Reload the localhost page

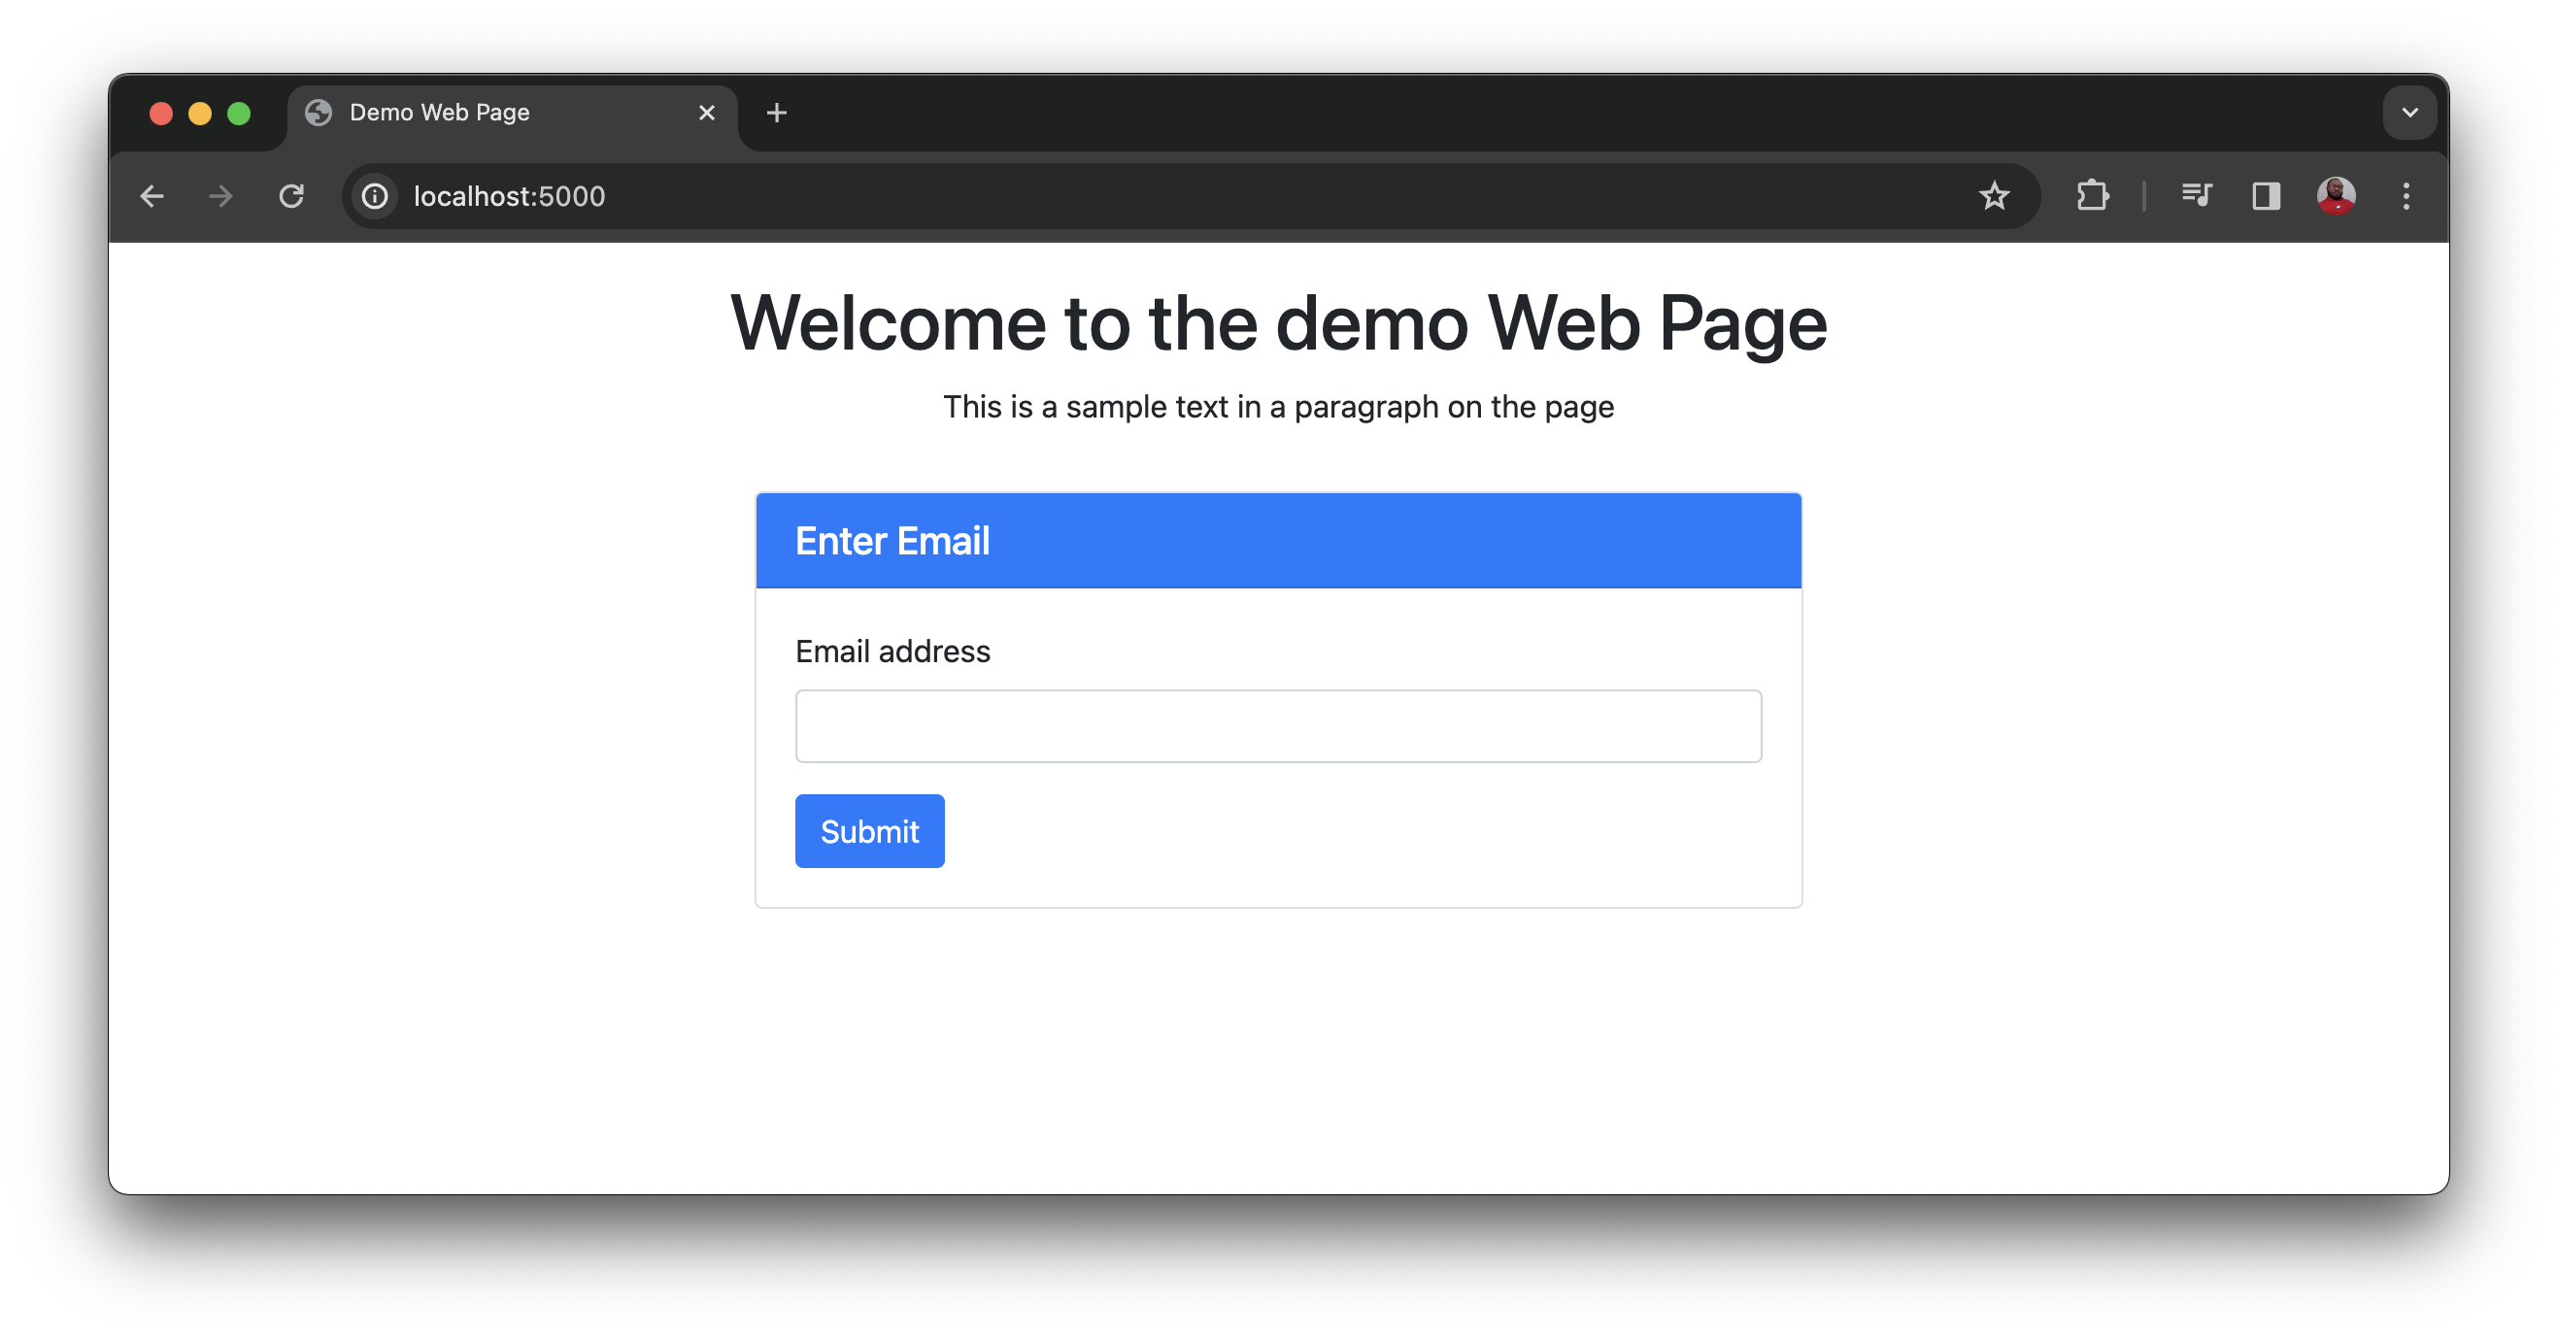[291, 196]
